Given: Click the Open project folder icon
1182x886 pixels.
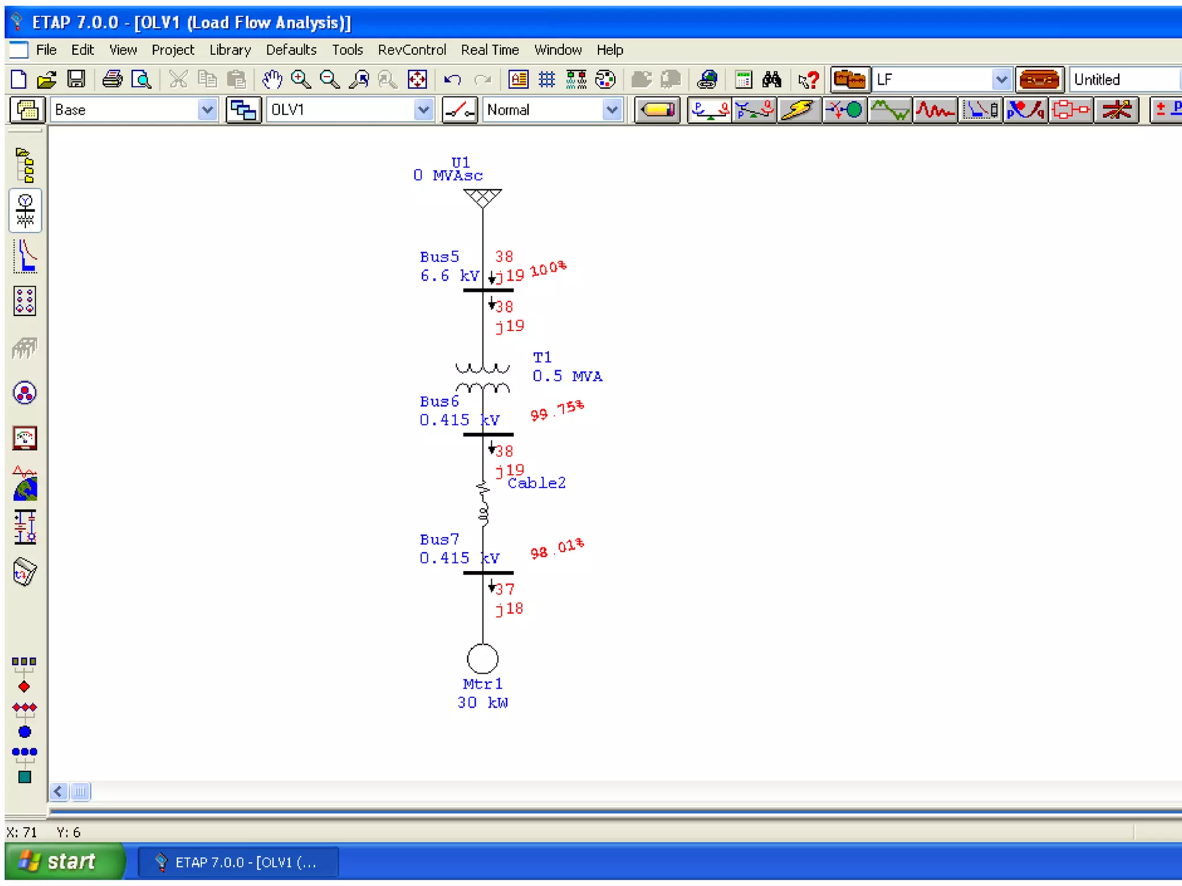Looking at the screenshot, I should pyautogui.click(x=47, y=79).
